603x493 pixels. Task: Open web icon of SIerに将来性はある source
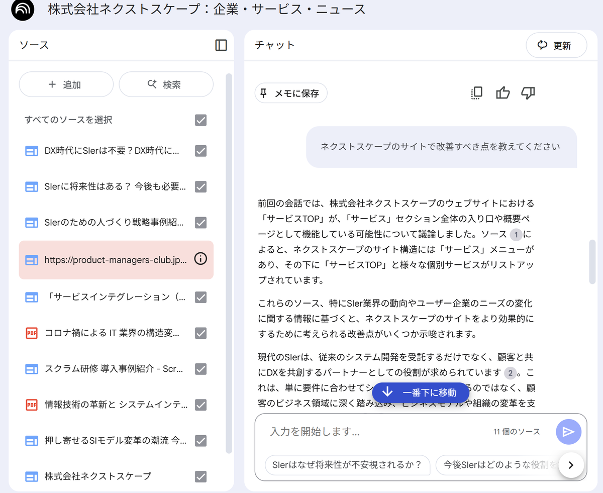pos(32,187)
